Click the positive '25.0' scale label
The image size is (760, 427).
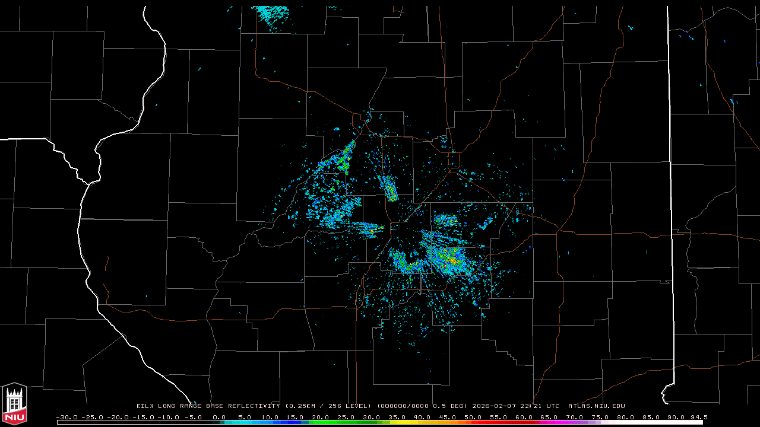346,417
